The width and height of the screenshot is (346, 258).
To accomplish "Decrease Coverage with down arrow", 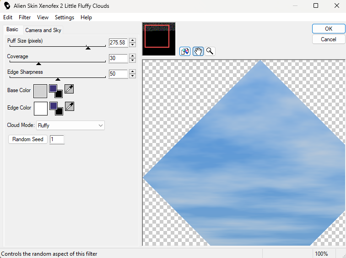I will click(x=132, y=60).
